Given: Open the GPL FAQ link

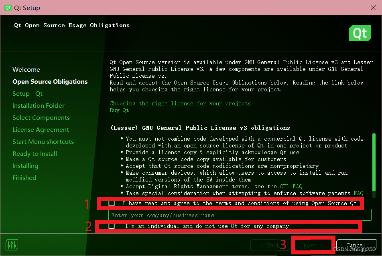Looking at the screenshot, I should pyautogui.click(x=291, y=186).
